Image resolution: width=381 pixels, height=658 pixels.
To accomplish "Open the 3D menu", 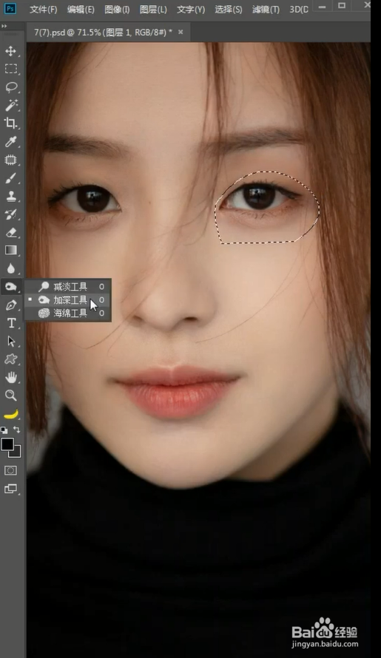I will 299,9.
